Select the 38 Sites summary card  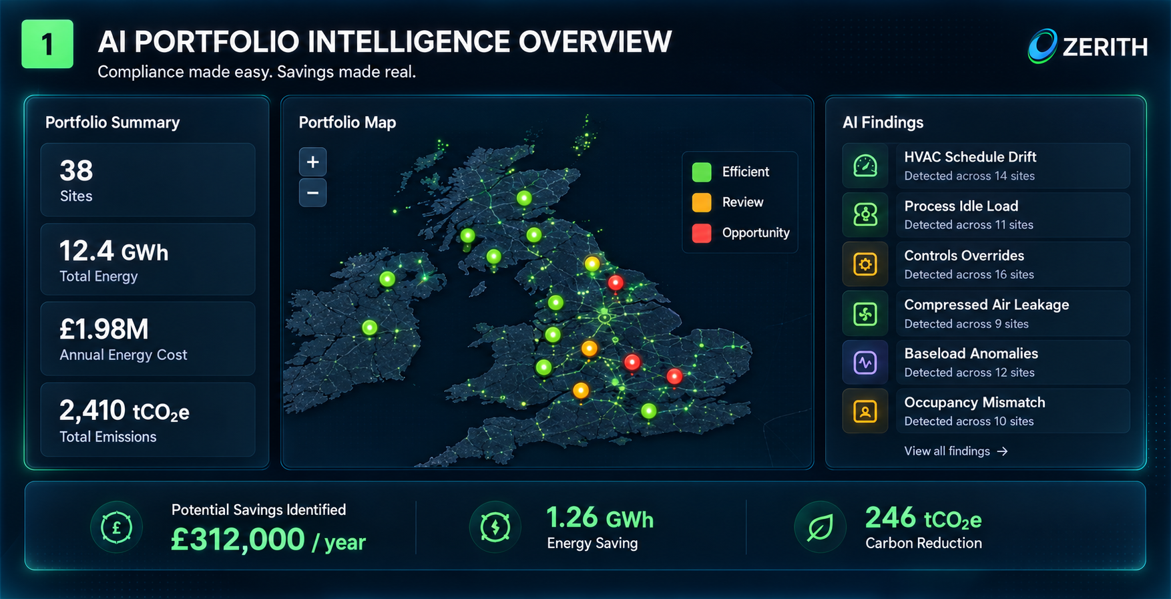click(x=148, y=180)
